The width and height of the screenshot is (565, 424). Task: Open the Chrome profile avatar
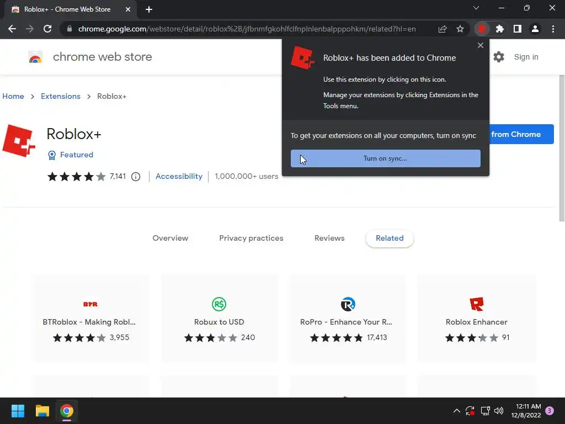tap(535, 29)
